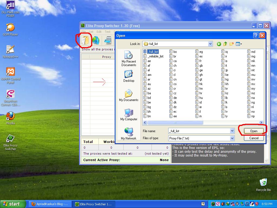Select the file named kr
The height and width of the screenshot is (208, 277).
225,89
